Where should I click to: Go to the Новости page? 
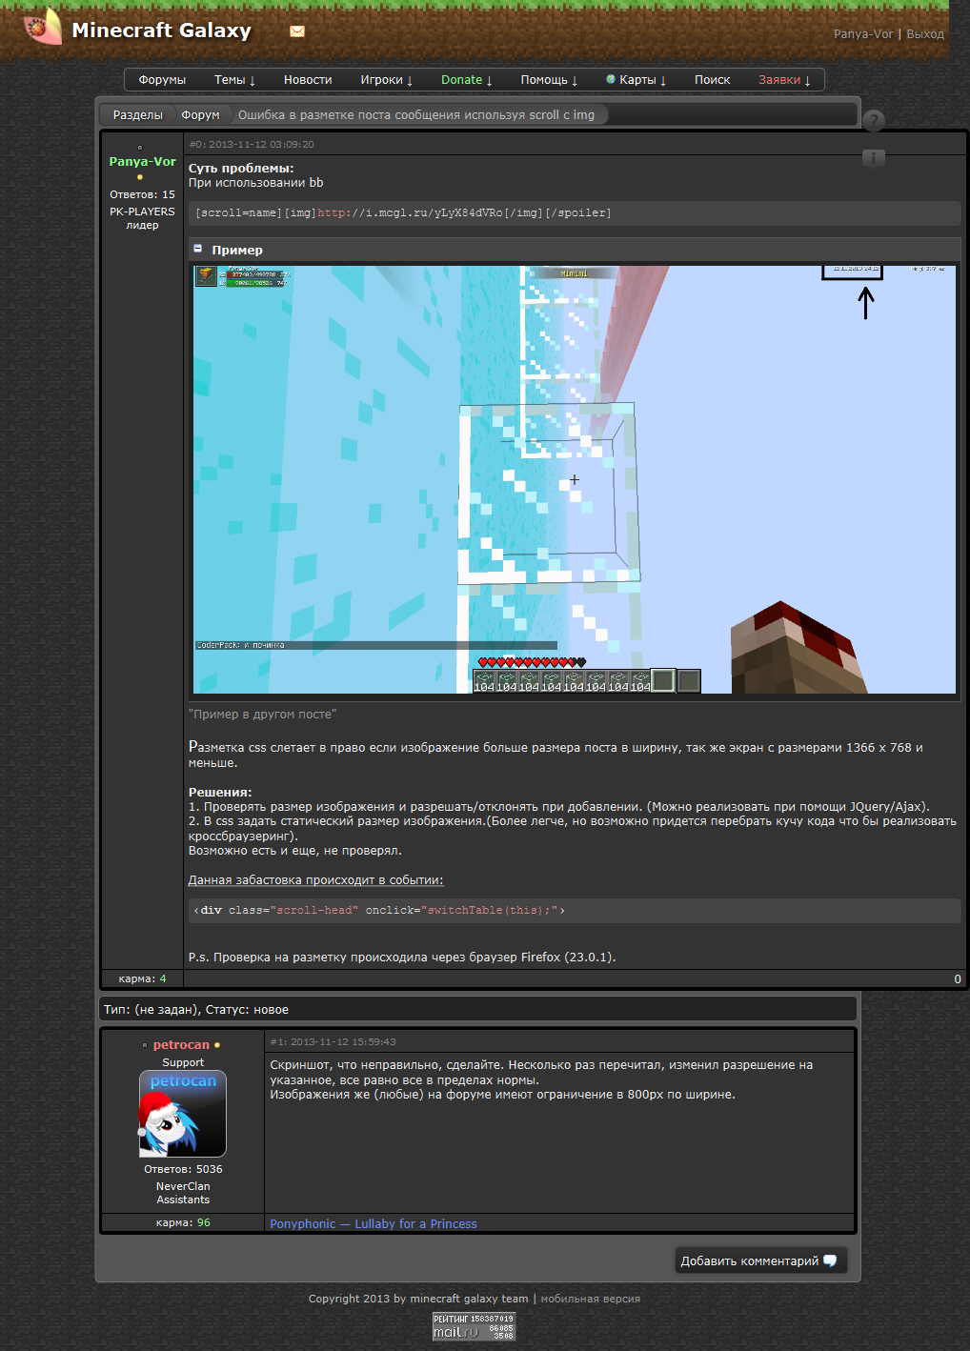point(308,80)
